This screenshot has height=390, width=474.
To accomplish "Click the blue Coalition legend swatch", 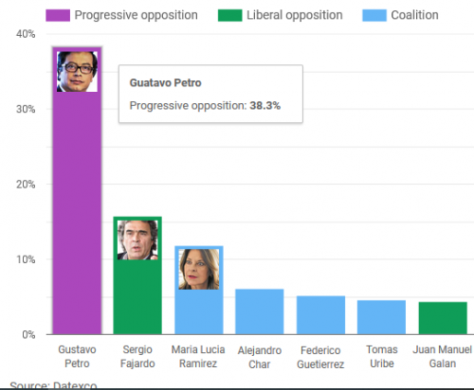I will 374,15.
